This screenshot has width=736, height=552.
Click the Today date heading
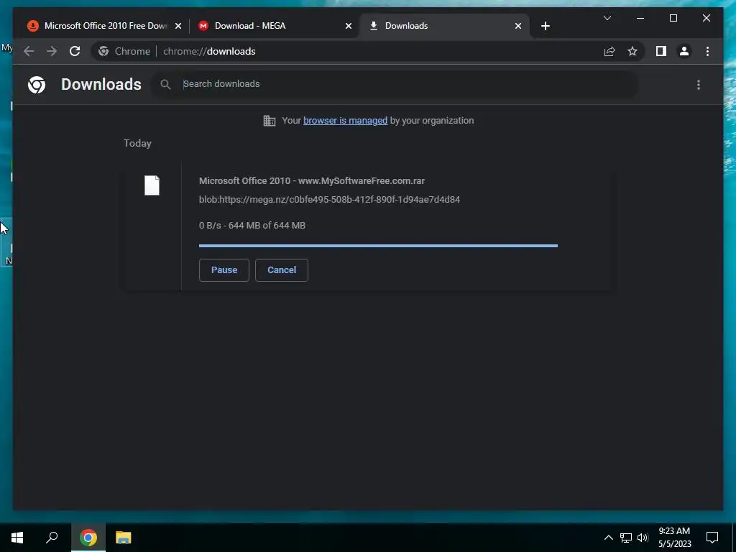(x=137, y=143)
